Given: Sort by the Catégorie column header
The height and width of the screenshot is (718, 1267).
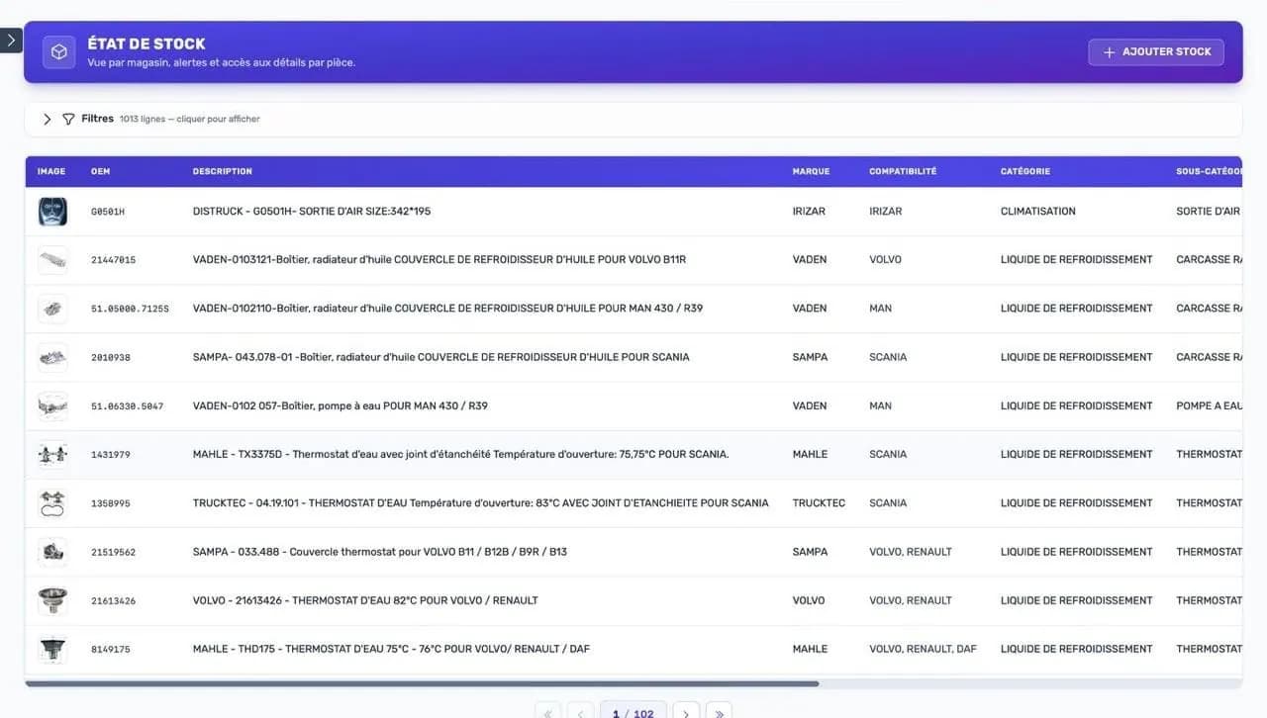Looking at the screenshot, I should (1025, 171).
